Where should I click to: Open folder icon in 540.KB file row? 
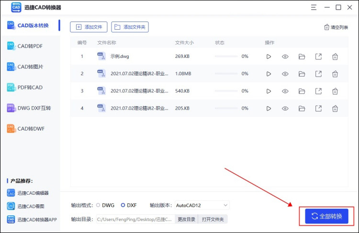tap(302, 91)
